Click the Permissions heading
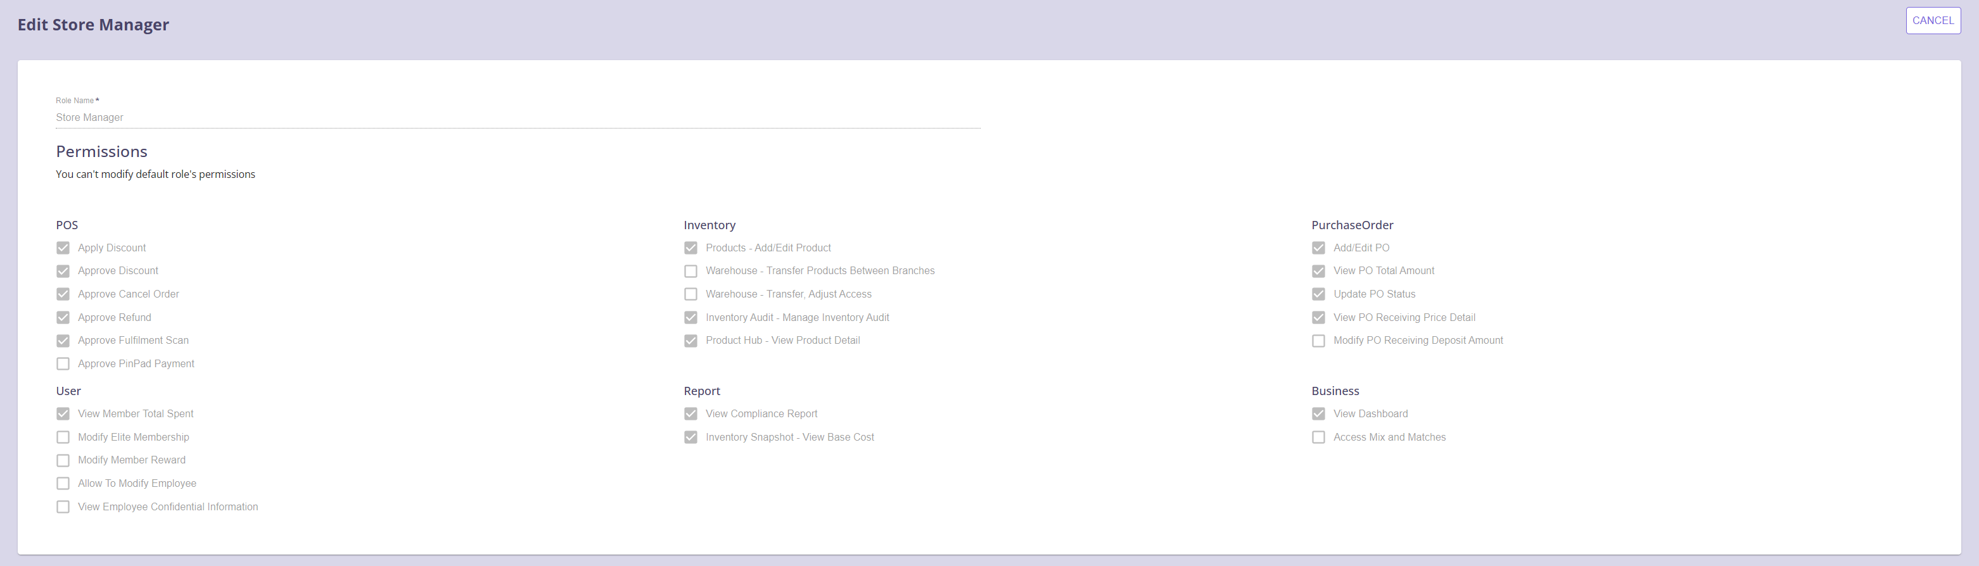Image resolution: width=1979 pixels, height=566 pixels. point(101,151)
